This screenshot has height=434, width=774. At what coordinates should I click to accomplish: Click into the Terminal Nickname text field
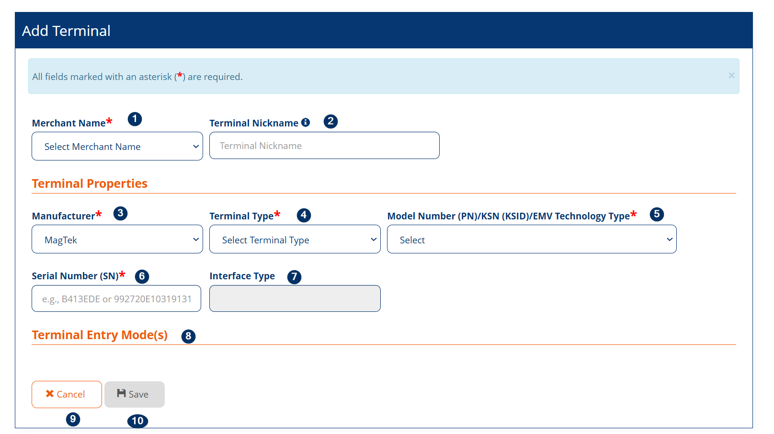[x=324, y=146]
